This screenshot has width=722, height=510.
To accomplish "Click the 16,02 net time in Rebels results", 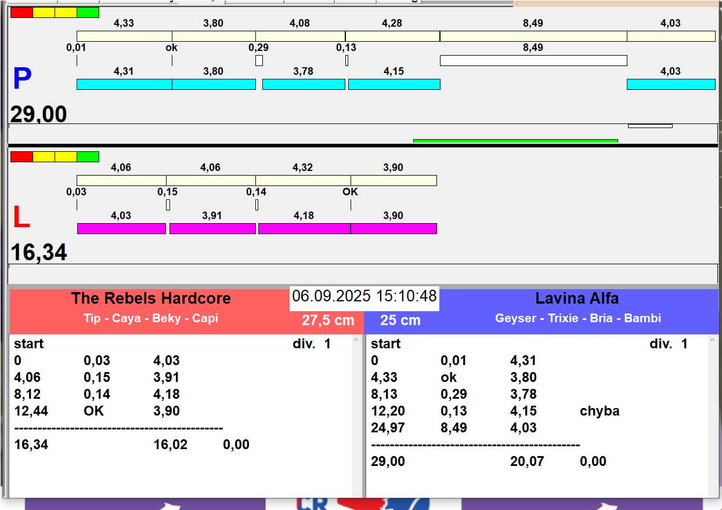I will tap(171, 445).
